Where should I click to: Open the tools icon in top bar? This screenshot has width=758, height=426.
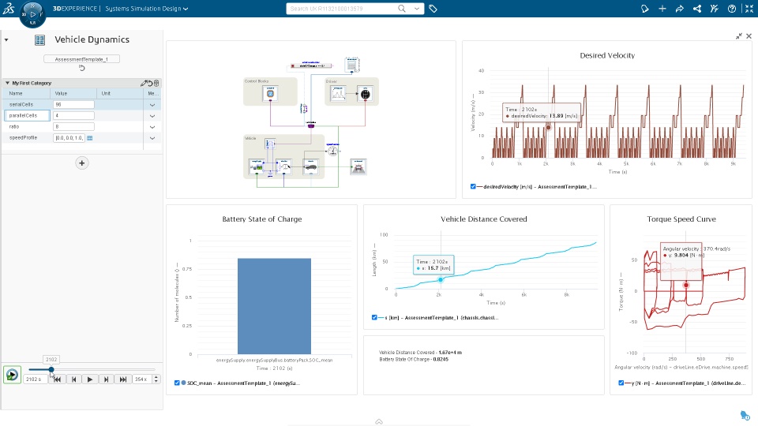pyautogui.click(x=715, y=9)
